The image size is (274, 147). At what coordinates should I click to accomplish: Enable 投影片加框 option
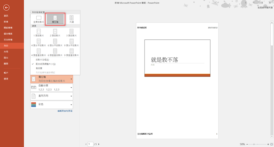pos(42,60)
